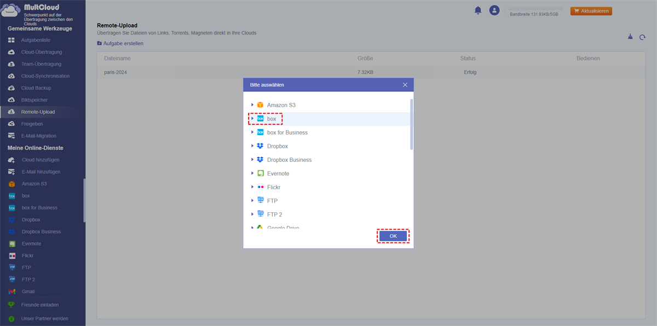Click the sidebar vertical scrollbar
Viewport: 657px width, 326px height.
(84, 200)
